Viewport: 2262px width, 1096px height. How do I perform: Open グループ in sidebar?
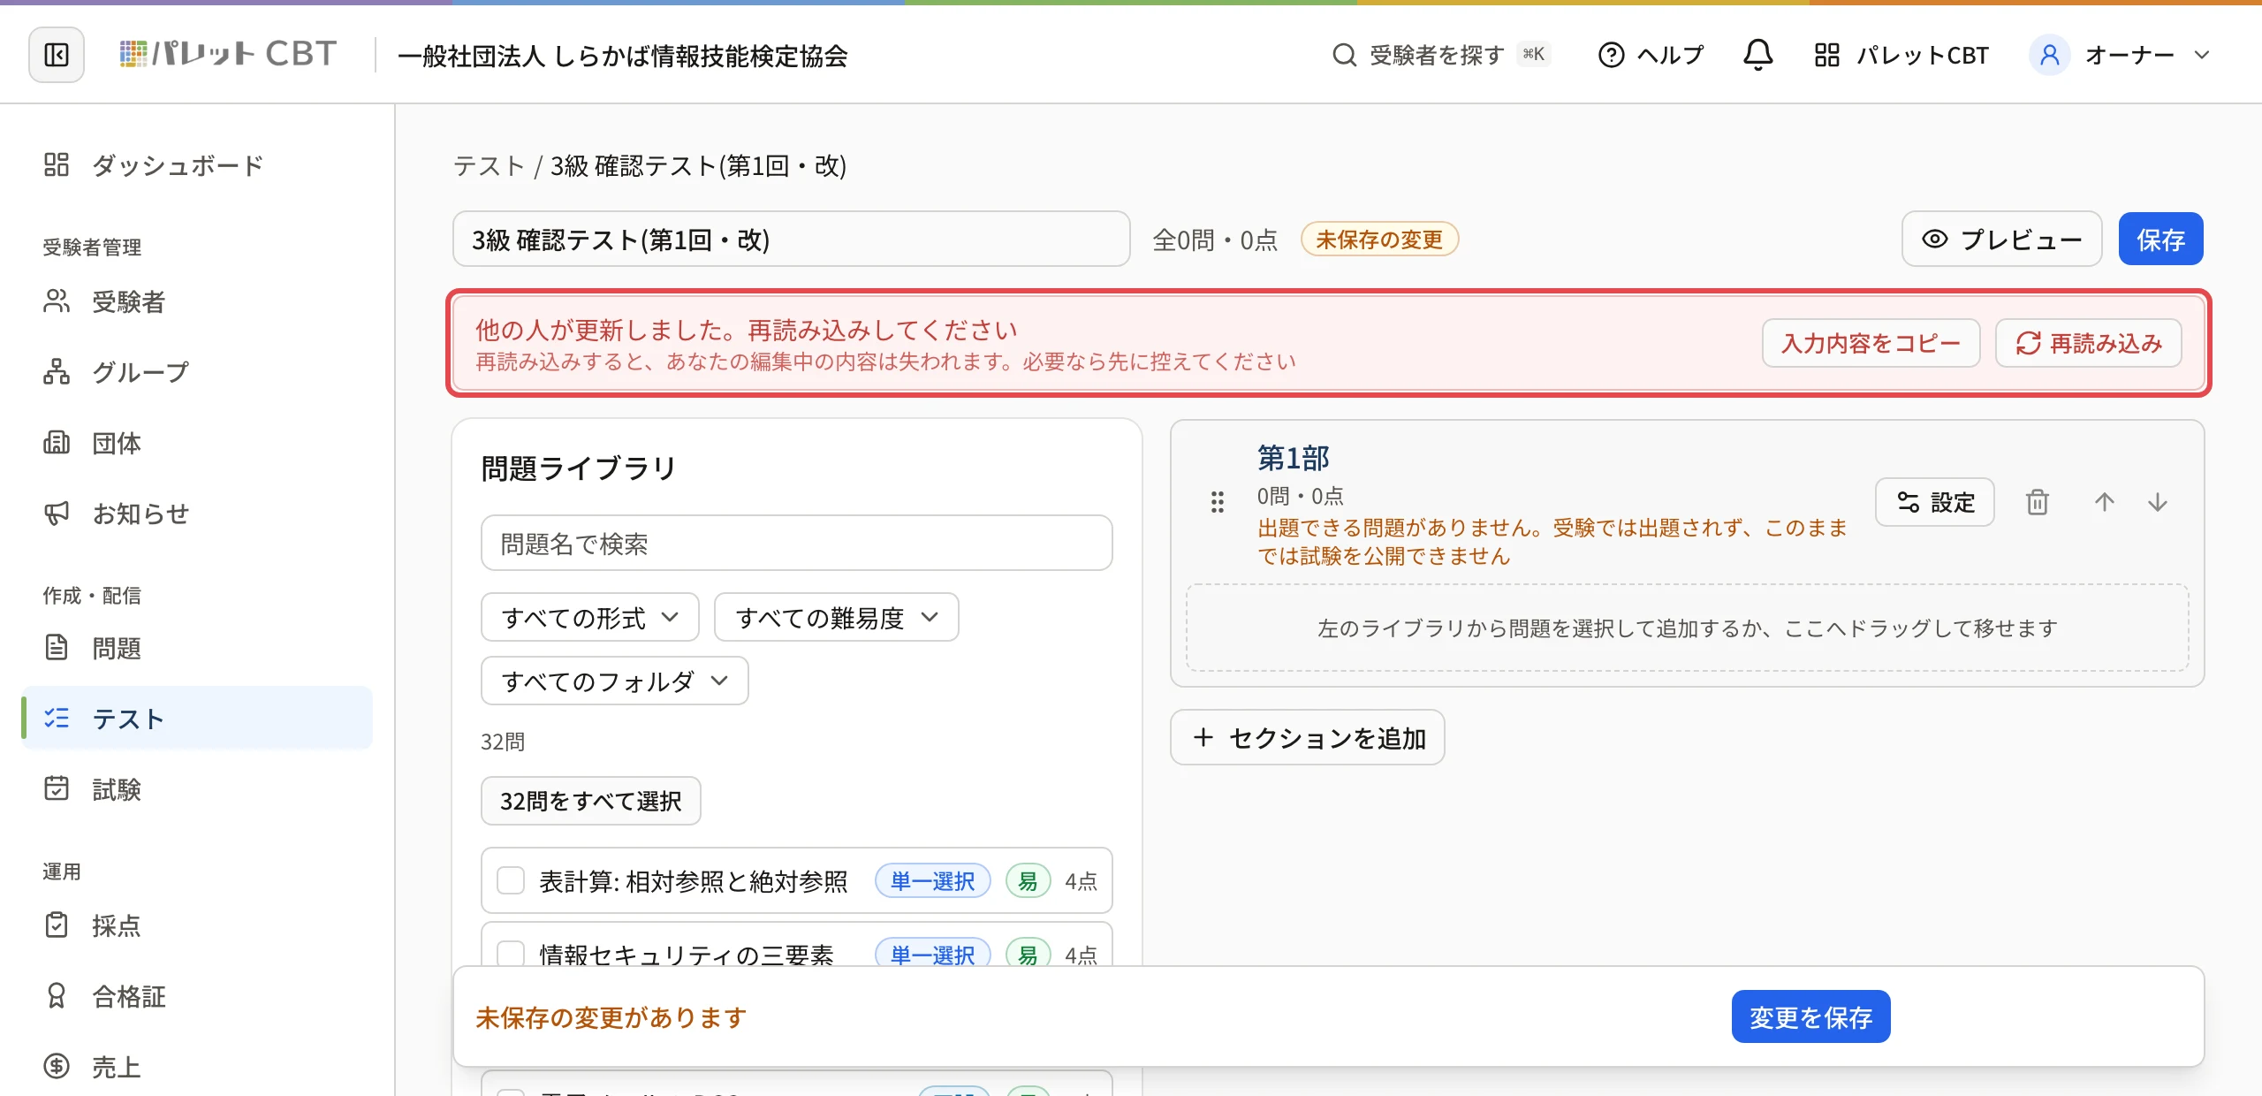198,372
